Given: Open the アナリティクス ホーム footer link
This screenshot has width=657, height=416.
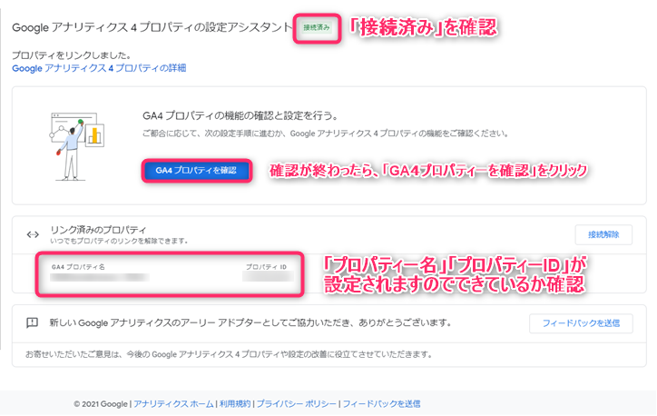Looking at the screenshot, I should click(x=173, y=404).
